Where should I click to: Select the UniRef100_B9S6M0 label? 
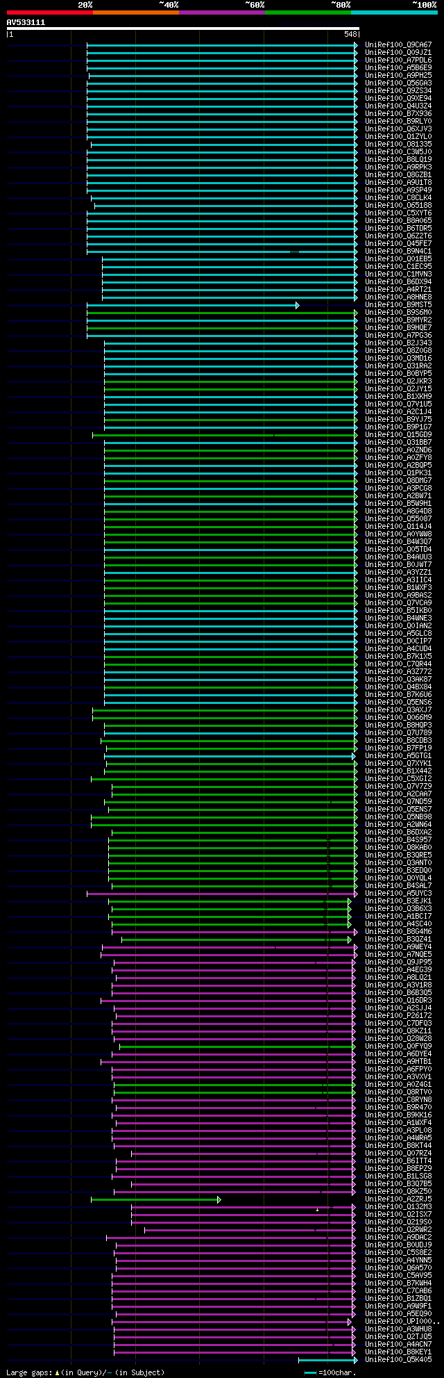(398, 313)
